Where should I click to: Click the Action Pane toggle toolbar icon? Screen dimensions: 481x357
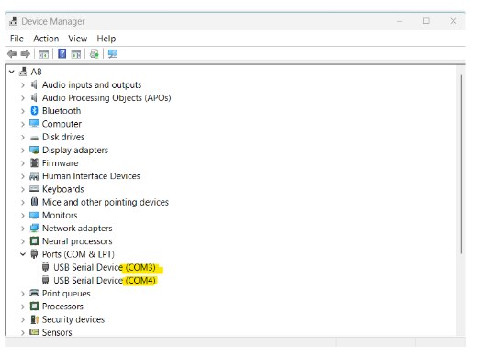click(x=76, y=54)
